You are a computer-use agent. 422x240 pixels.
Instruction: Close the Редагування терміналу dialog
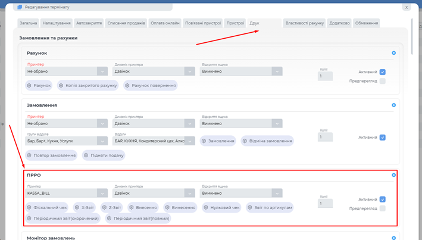(x=407, y=7)
